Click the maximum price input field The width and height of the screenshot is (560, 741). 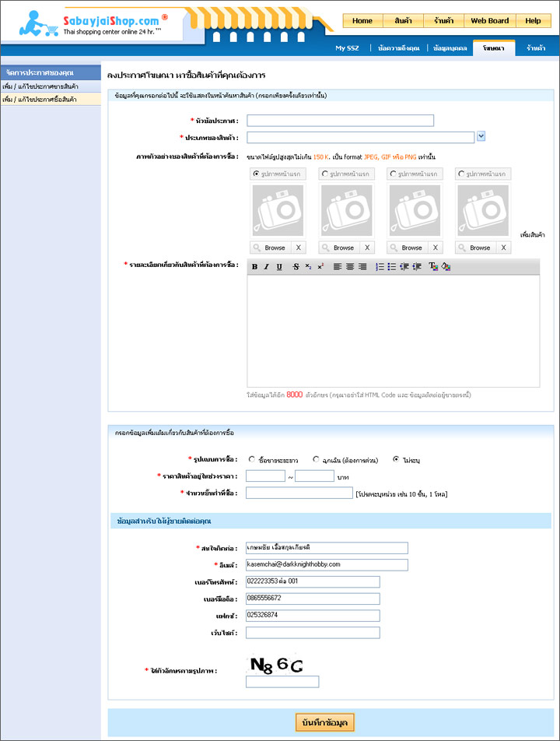[x=314, y=476]
